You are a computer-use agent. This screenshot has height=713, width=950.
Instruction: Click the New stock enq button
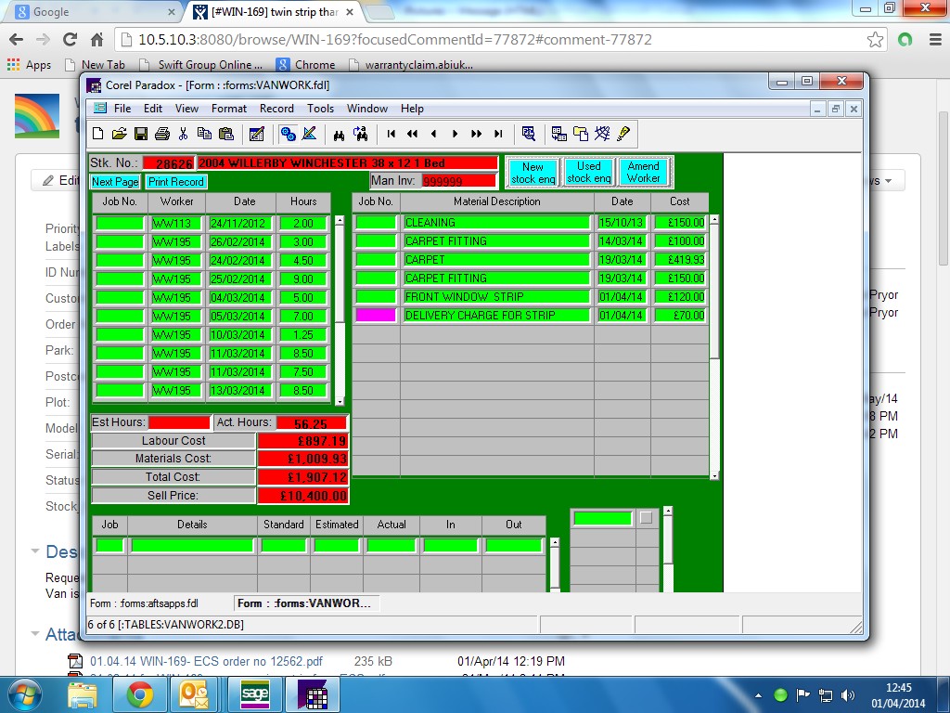coord(533,173)
